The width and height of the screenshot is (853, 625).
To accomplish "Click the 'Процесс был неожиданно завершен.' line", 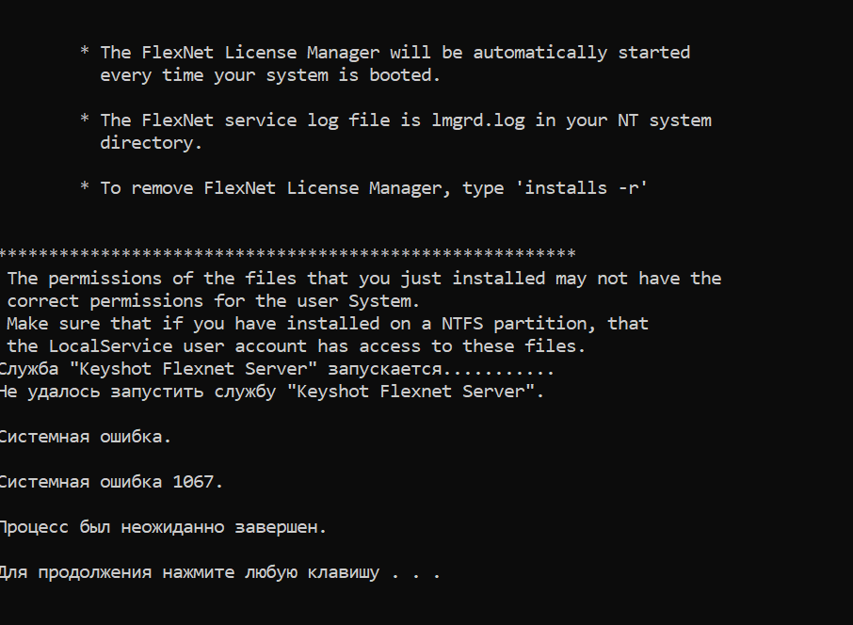I will pos(162,527).
